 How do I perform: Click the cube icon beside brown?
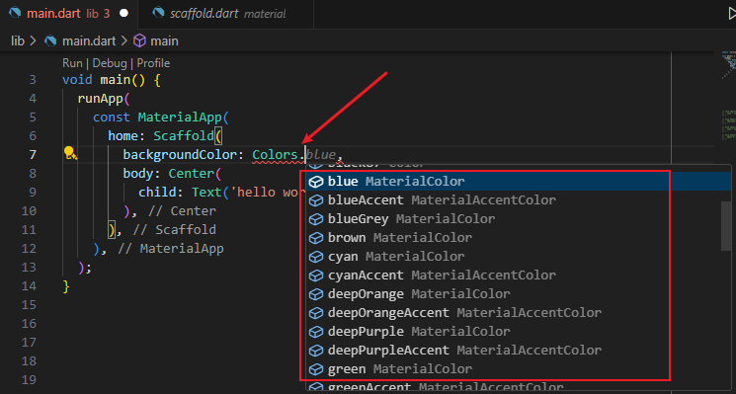coord(316,238)
